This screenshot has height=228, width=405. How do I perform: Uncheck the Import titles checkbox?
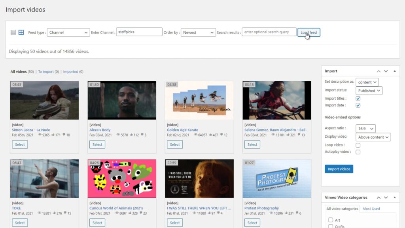coord(358,98)
